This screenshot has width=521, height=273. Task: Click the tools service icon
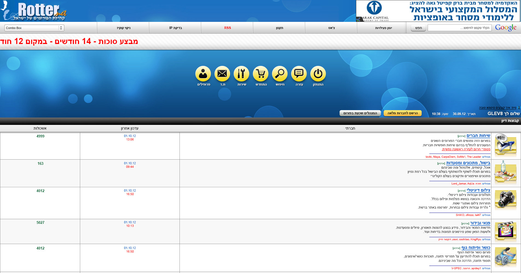click(x=241, y=74)
